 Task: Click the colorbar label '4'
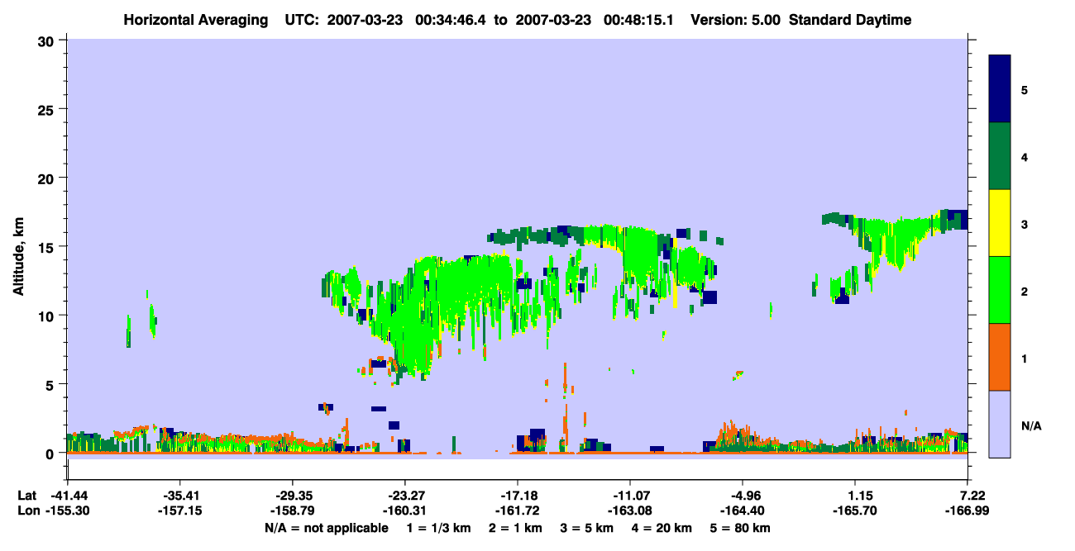point(1025,156)
